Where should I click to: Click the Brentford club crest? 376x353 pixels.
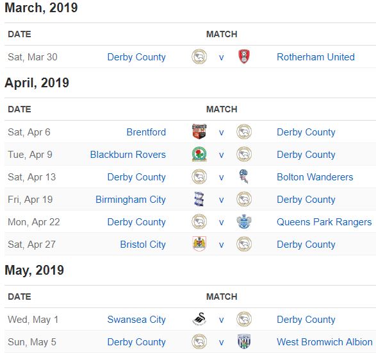(199, 132)
